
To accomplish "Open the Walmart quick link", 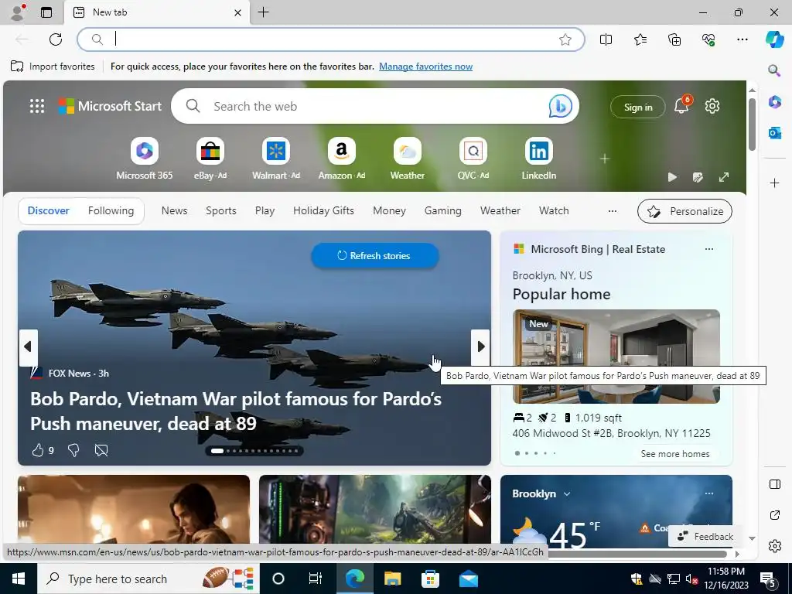I will coord(276,159).
